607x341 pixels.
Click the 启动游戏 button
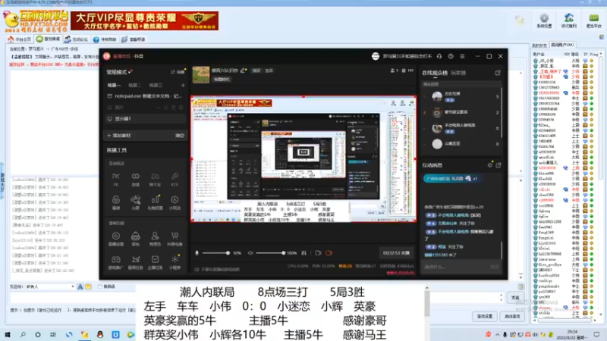coord(512,316)
